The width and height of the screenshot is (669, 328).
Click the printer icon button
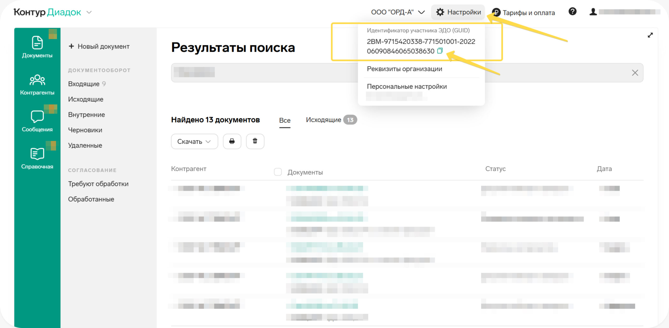pyautogui.click(x=232, y=141)
